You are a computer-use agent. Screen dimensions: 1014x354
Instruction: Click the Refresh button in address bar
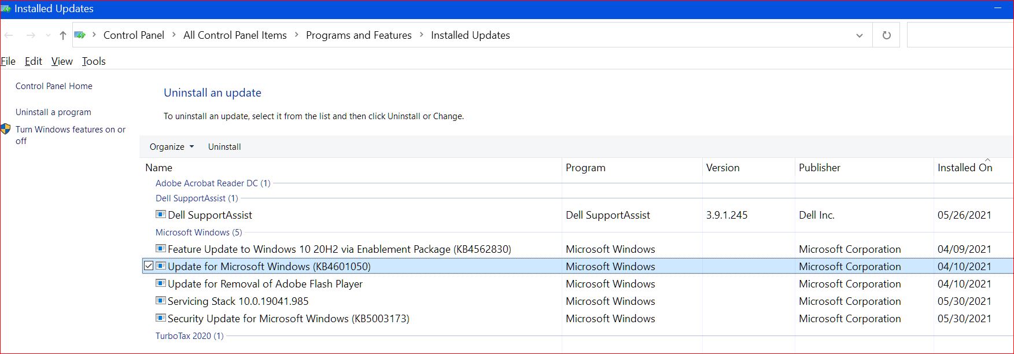pyautogui.click(x=886, y=35)
